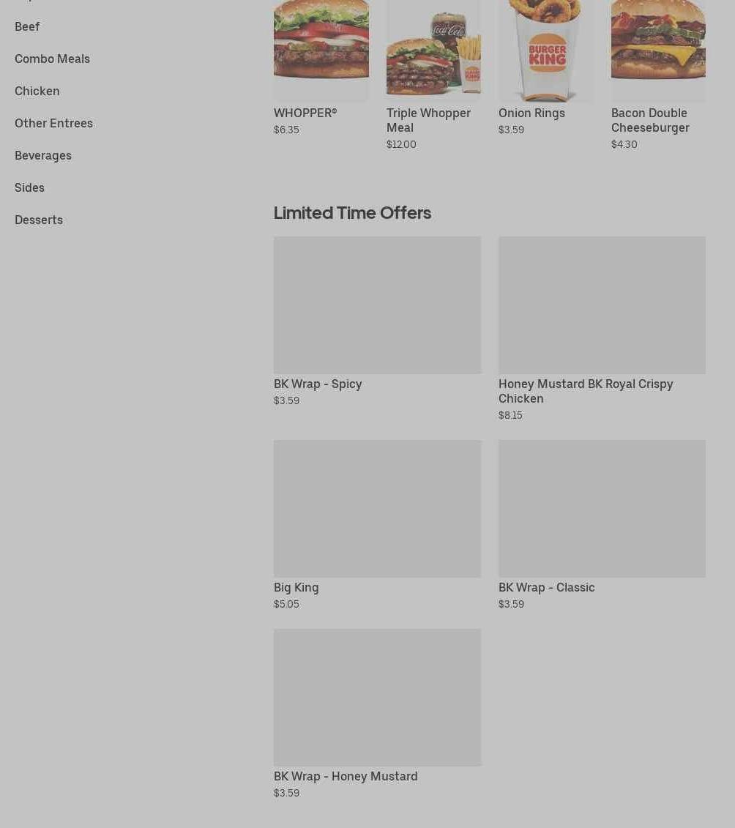Click BK Wrap - Classic item name
Viewport: 735px width, 828px height.
547,588
